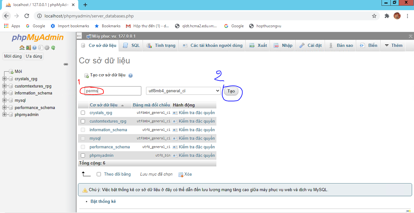The width and height of the screenshot is (414, 213).
Task: Open Apps grid in bookmarks bar
Action: [12, 26]
